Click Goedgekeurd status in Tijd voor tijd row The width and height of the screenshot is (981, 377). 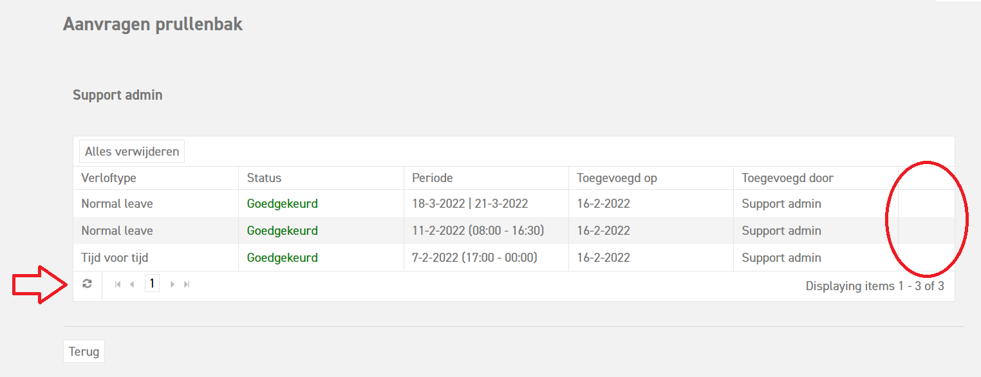point(282,258)
